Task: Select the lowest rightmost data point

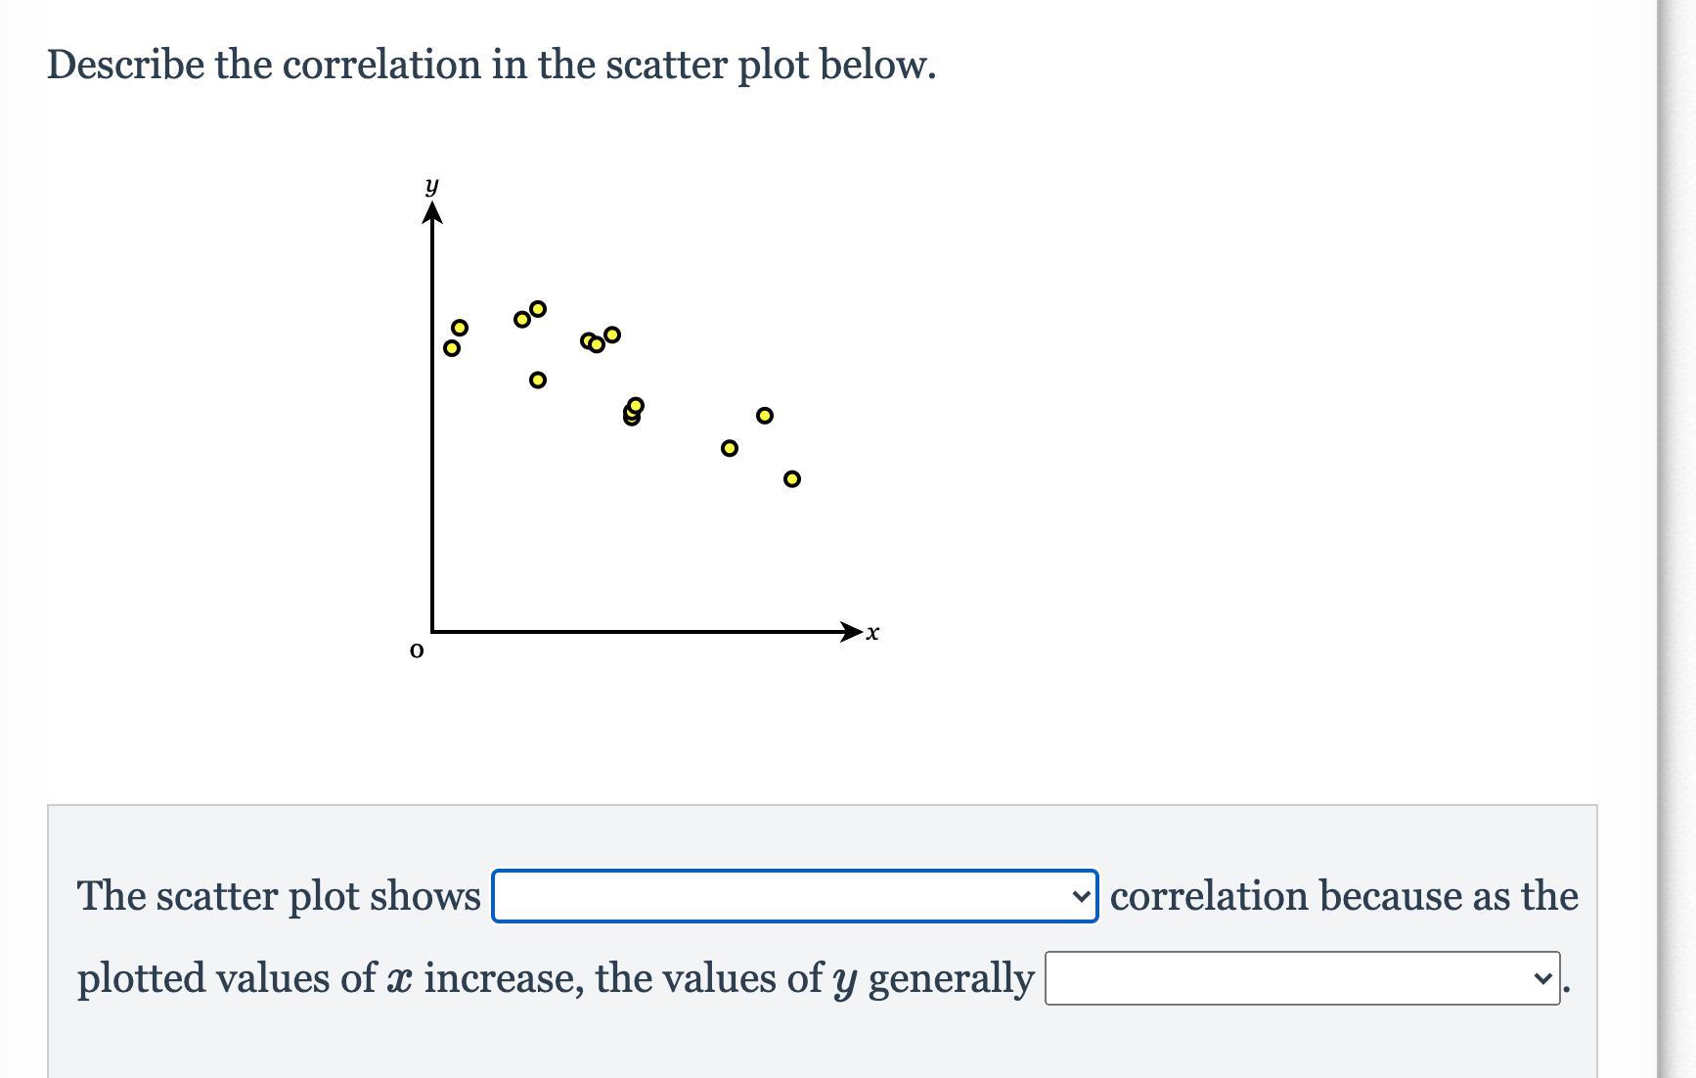Action: (x=792, y=478)
